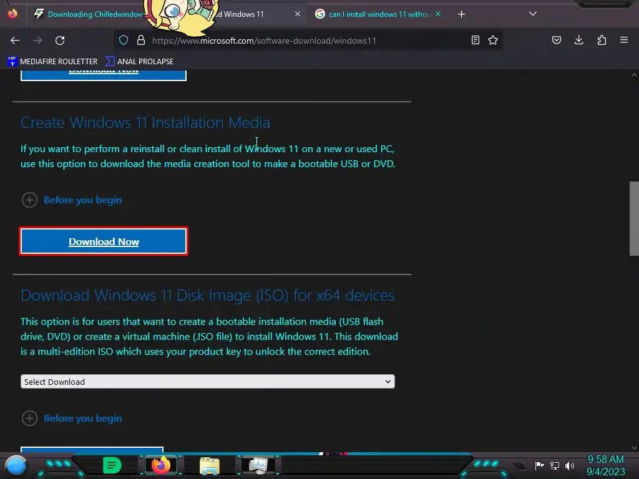Switch to Downloading Chilledwindows tab
The width and height of the screenshot is (639, 479).
(87, 14)
